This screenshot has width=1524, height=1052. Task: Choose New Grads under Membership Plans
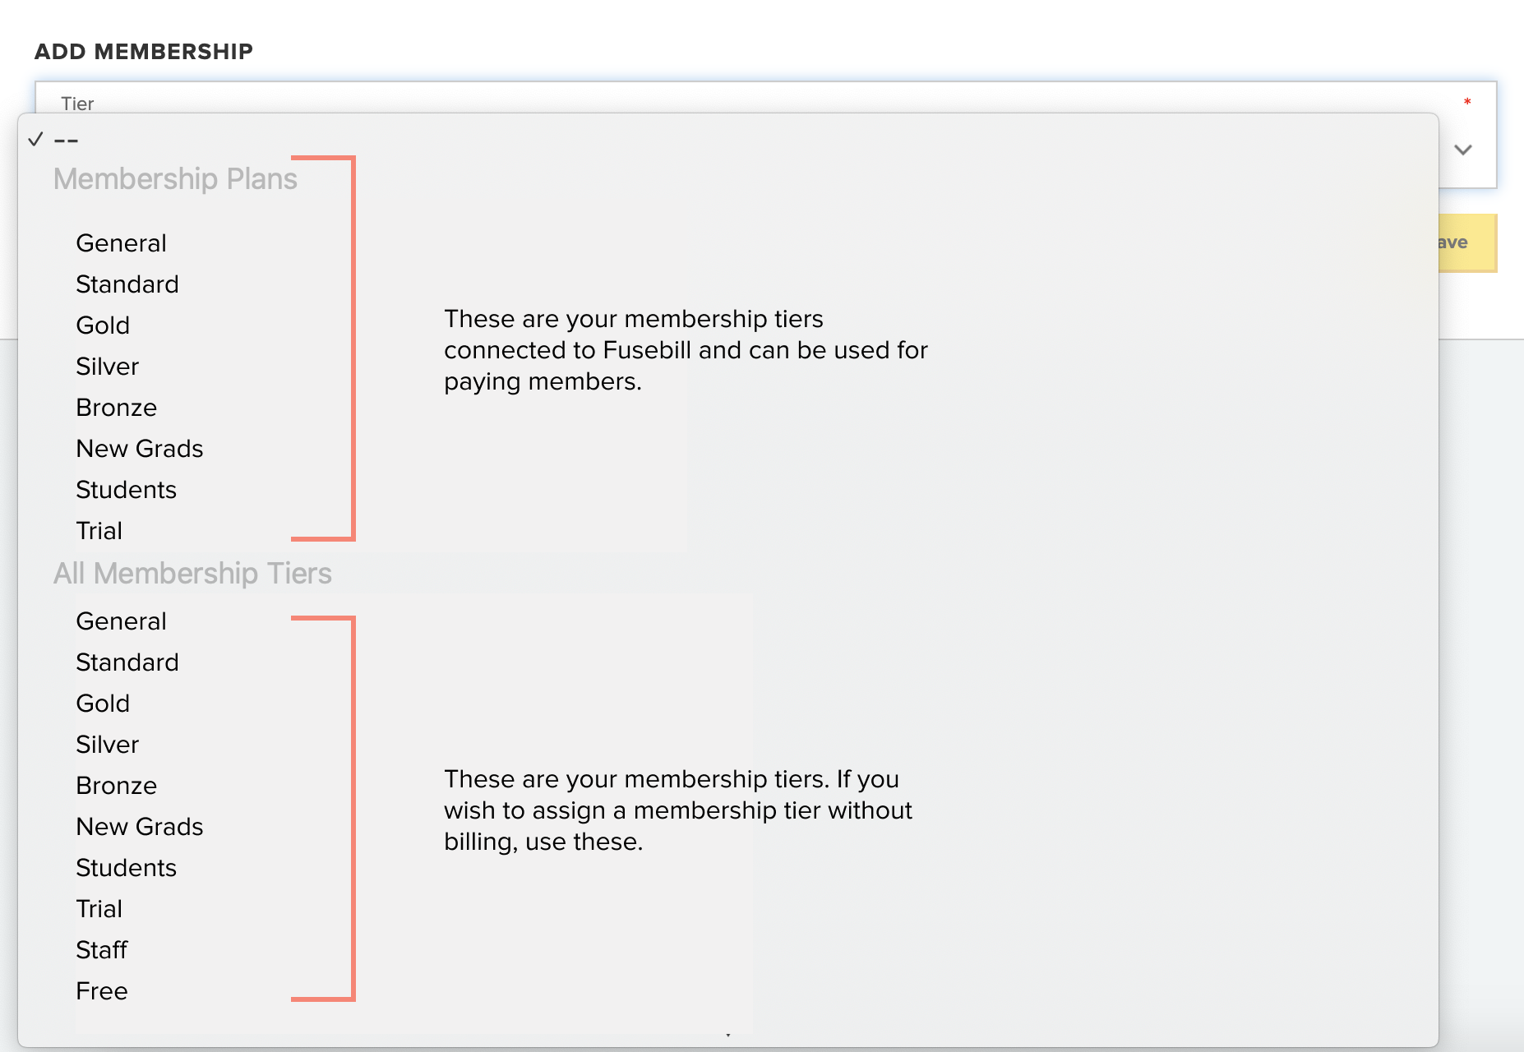[140, 449]
